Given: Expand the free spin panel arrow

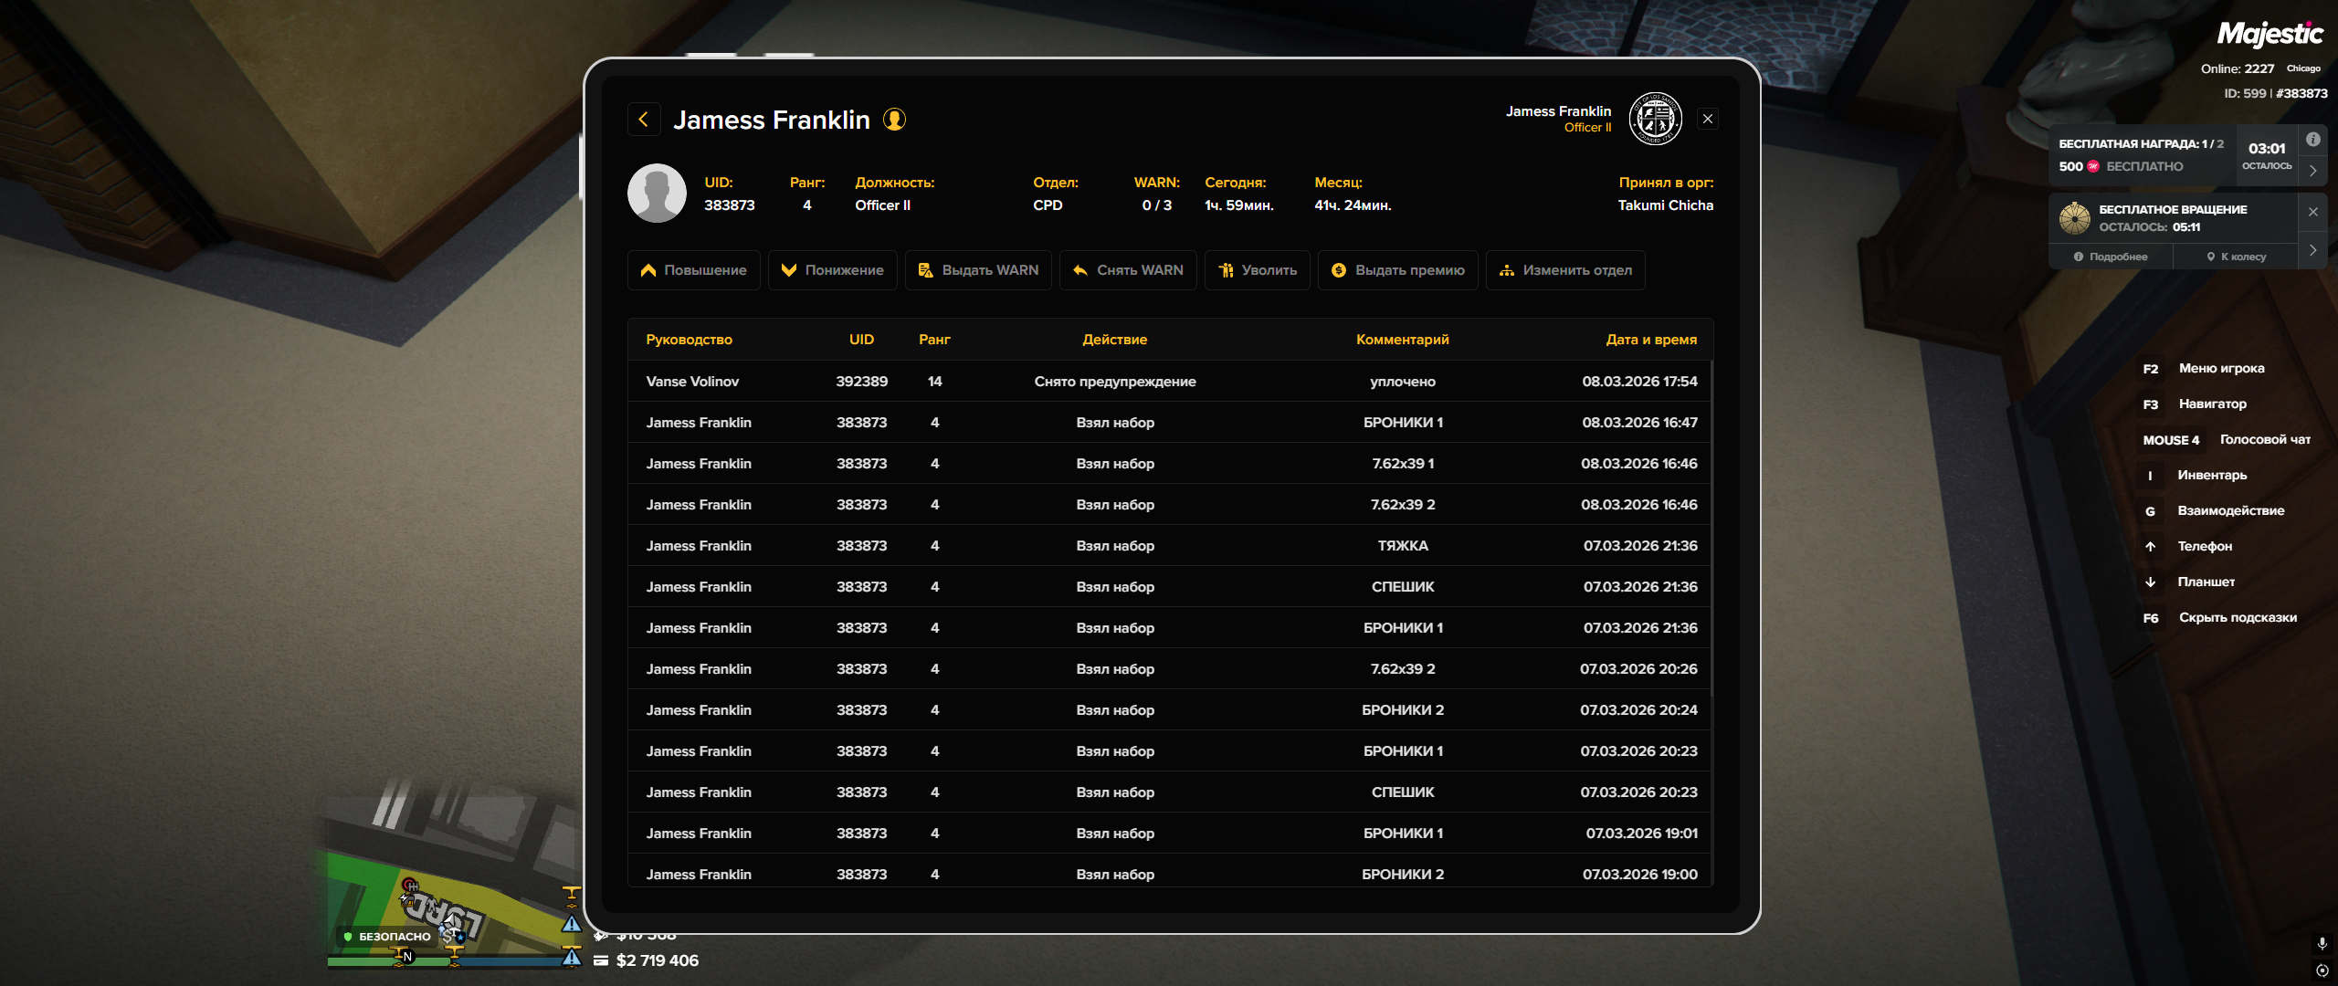Looking at the screenshot, I should 2312,250.
